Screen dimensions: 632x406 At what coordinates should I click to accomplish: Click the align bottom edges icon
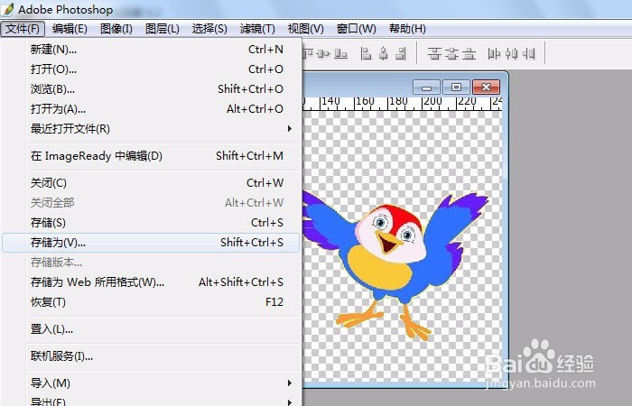click(x=341, y=53)
